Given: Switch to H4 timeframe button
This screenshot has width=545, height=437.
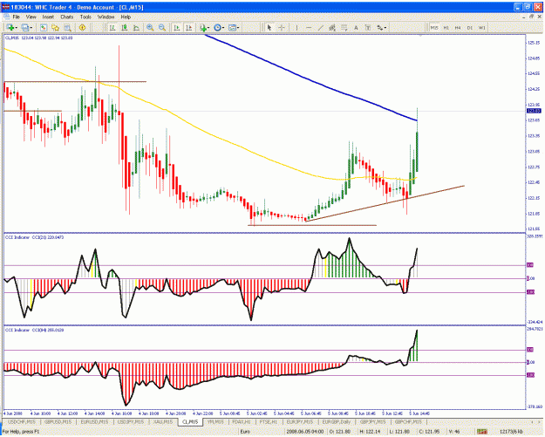Looking at the screenshot, I should point(458,27).
